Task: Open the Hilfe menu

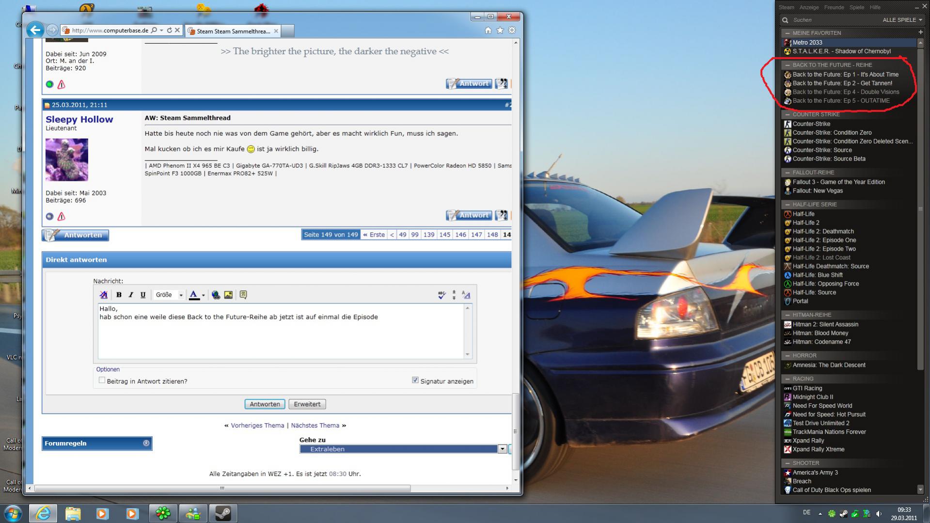Action: coord(875,7)
